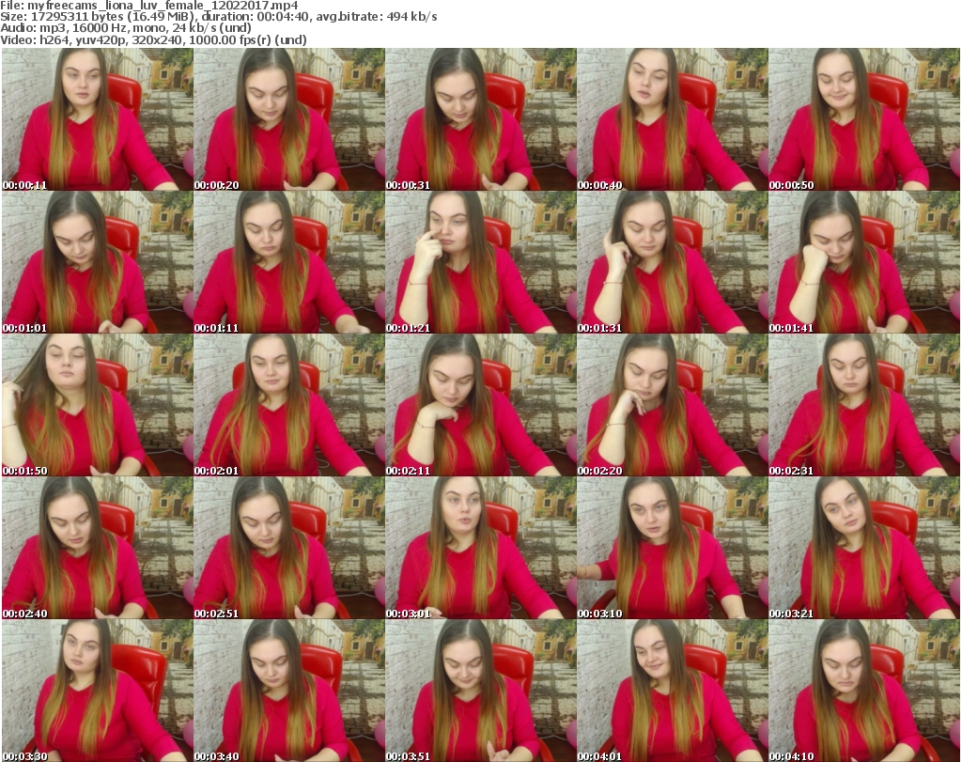Image resolution: width=962 pixels, height=762 pixels.
Task: Click the File name line in header
Action: [149, 6]
